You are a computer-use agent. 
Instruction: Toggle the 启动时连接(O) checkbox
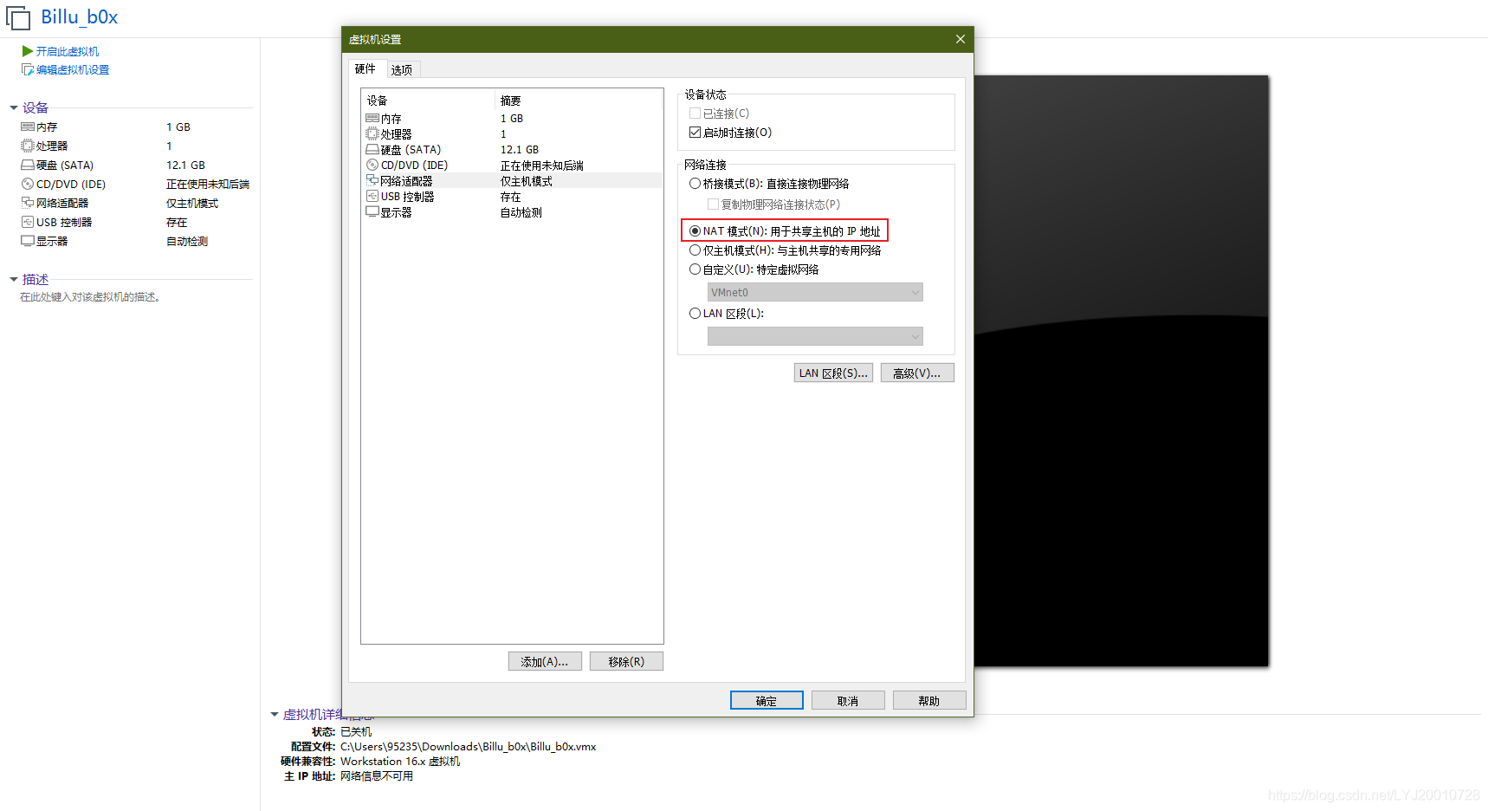click(695, 133)
